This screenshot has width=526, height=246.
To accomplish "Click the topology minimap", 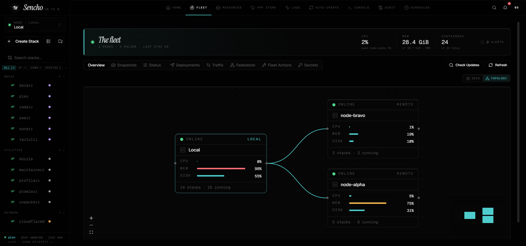I will coord(479,215).
